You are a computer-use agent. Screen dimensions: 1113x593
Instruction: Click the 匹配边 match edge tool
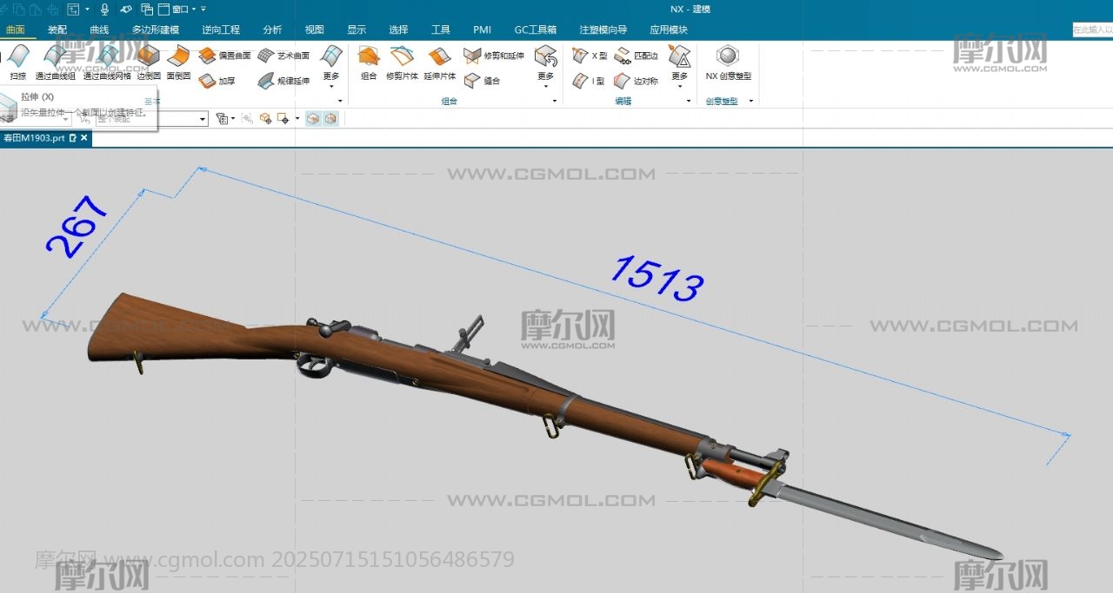(636, 56)
